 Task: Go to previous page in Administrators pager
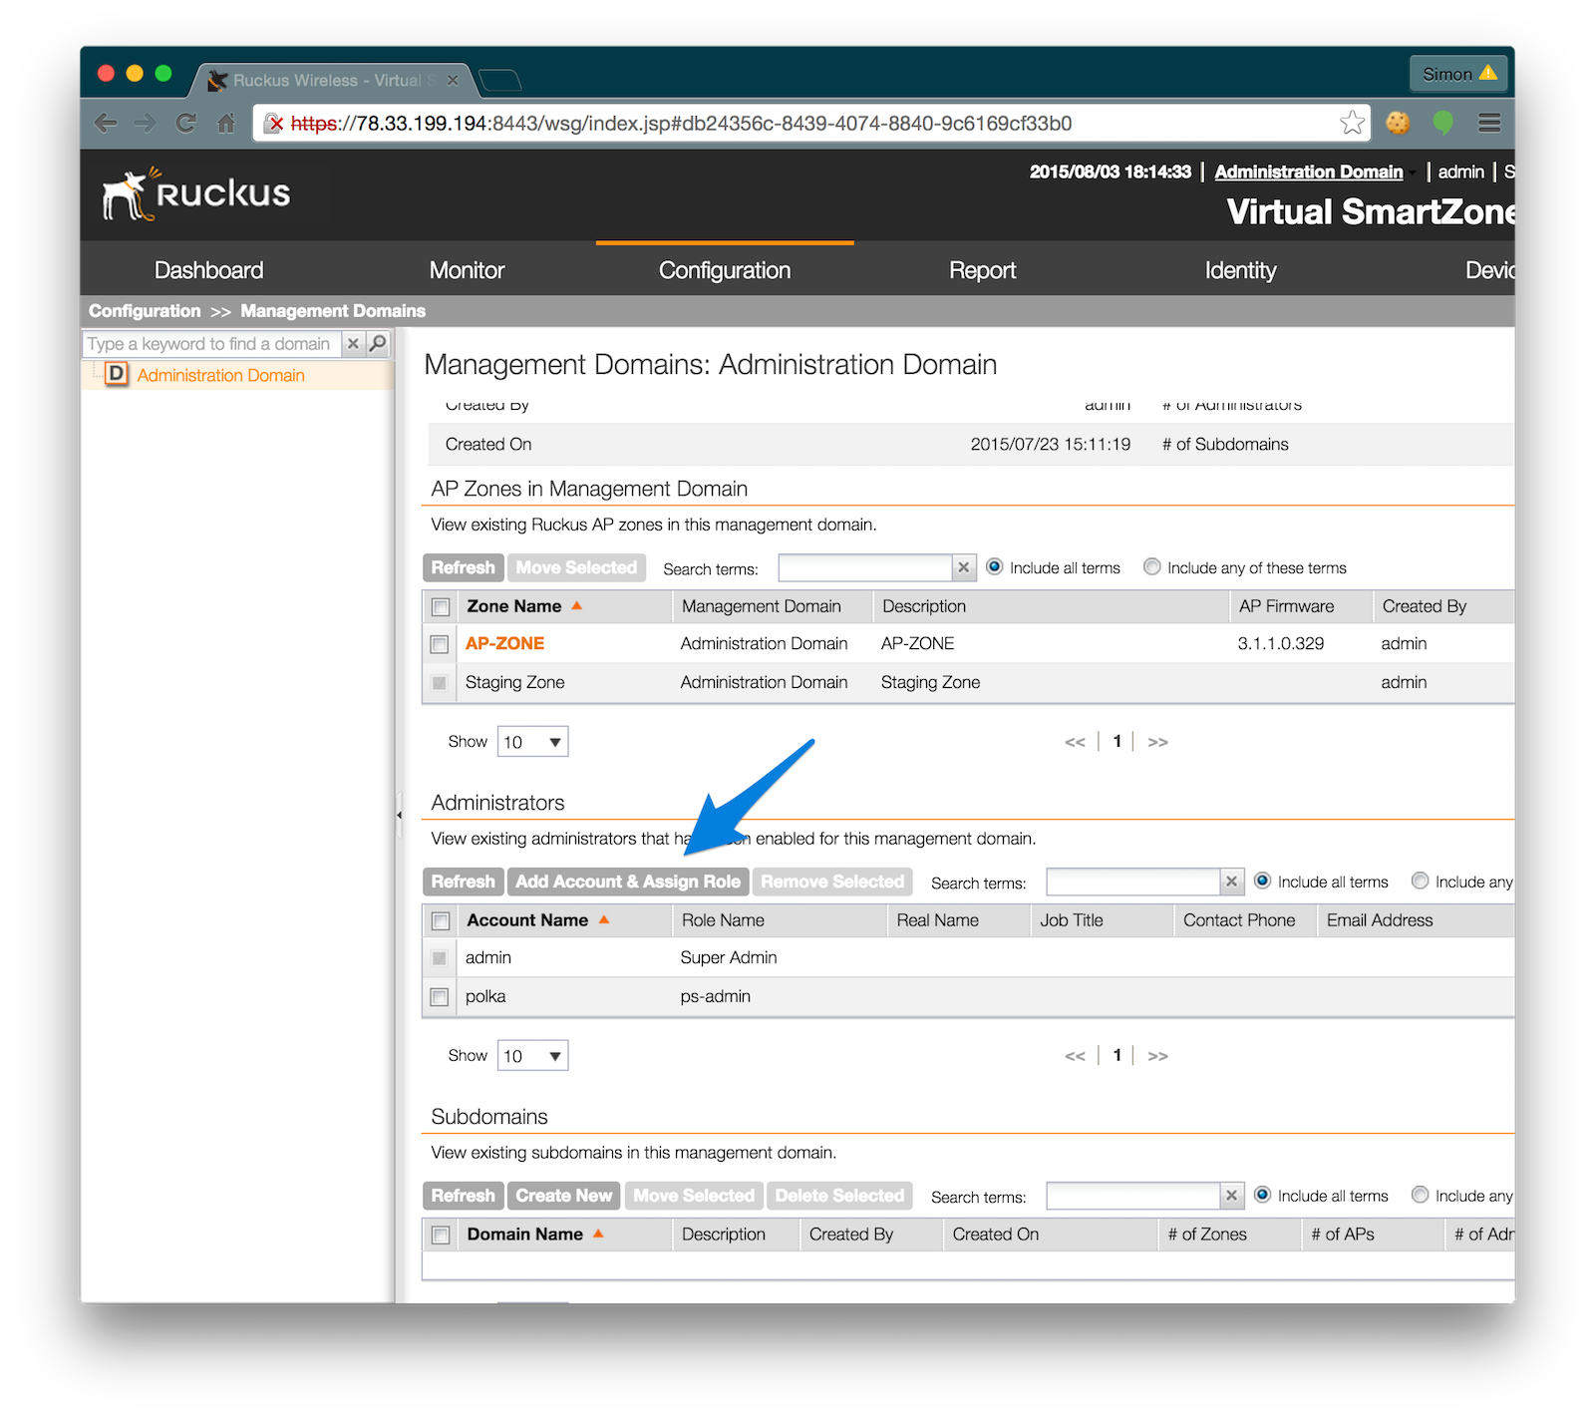click(x=1075, y=1056)
